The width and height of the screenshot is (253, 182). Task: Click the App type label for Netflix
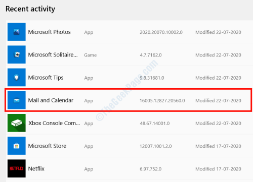[x=89, y=169]
